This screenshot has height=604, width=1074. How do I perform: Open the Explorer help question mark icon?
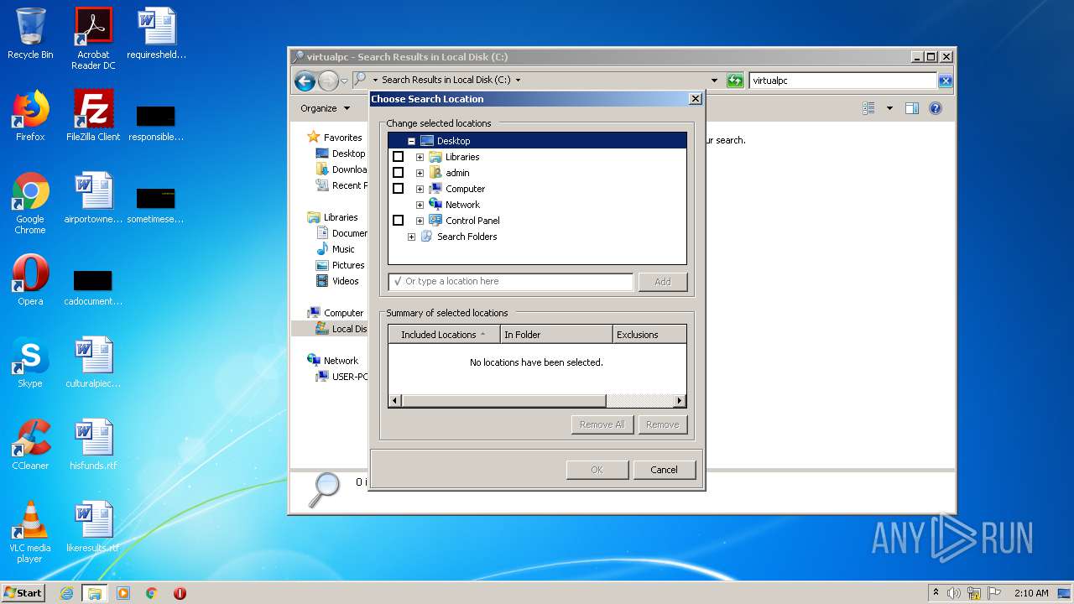click(x=936, y=108)
